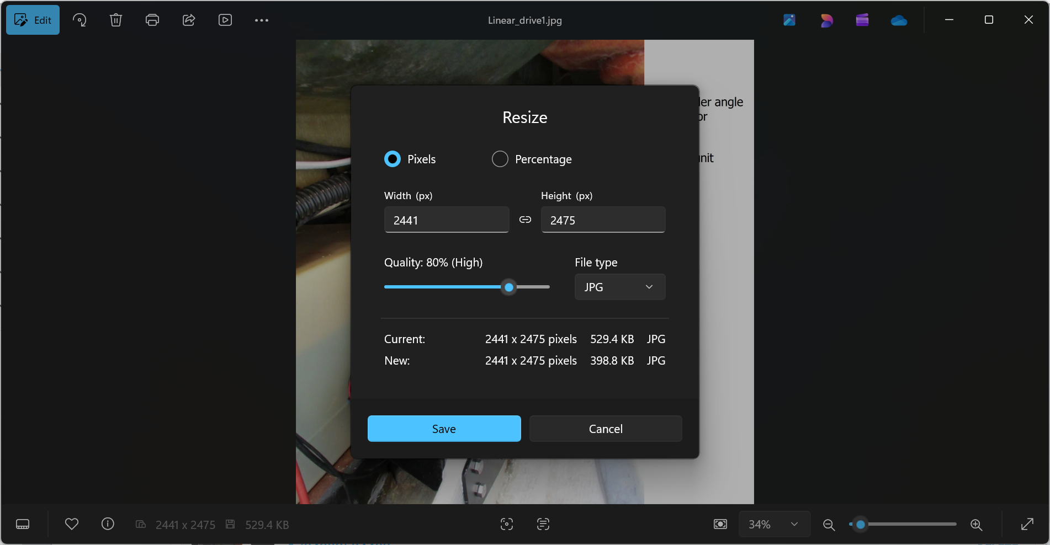The image size is (1050, 545).
Task: Click the Edit button
Action: coord(33,20)
